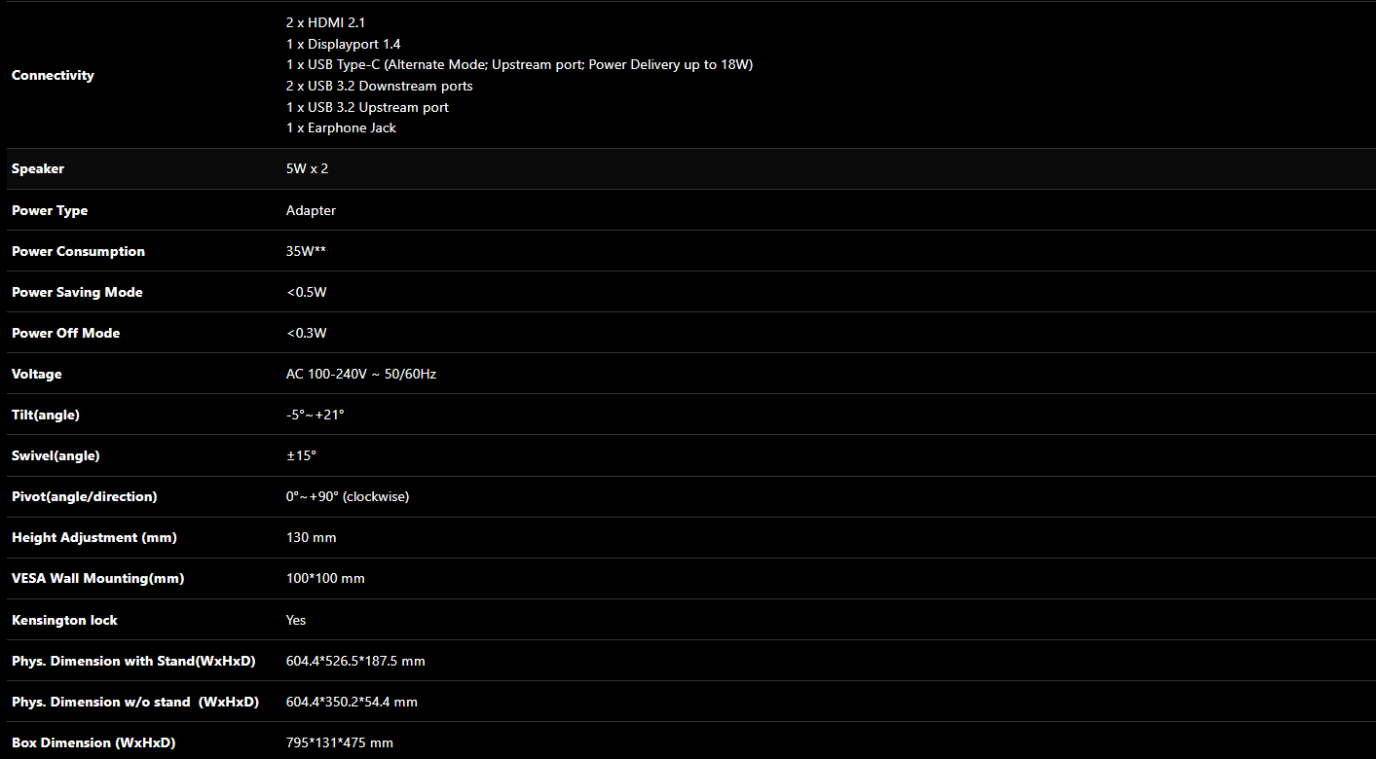This screenshot has width=1376, height=759.
Task: Click the Power Type label
Action: (x=50, y=211)
